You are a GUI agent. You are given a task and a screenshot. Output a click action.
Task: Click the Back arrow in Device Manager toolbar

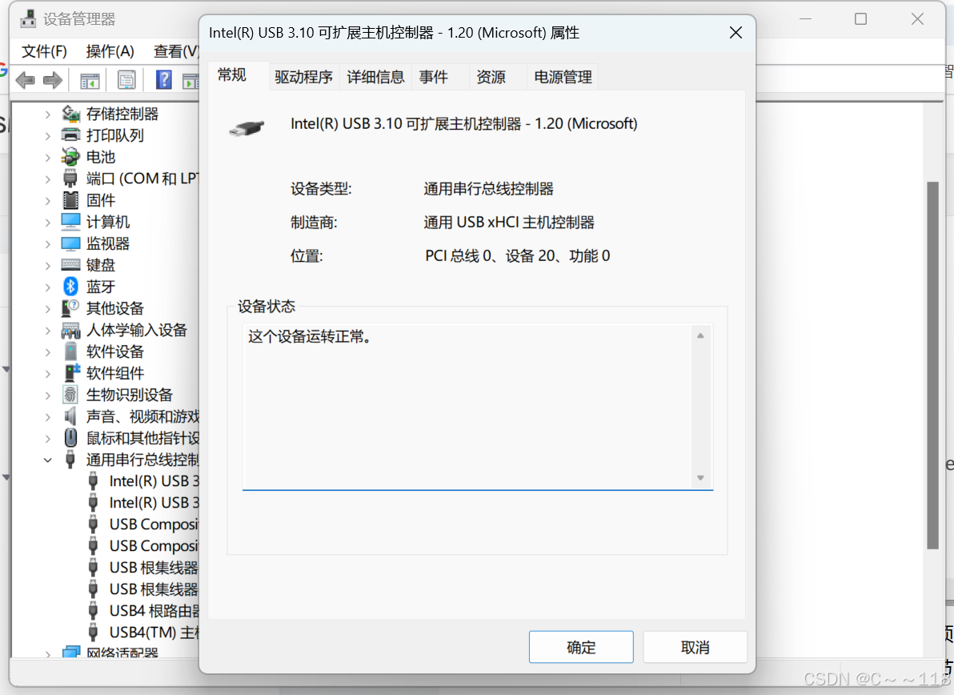tap(26, 80)
